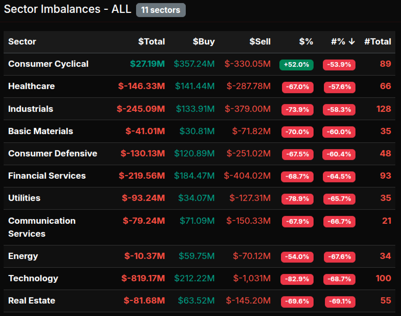The width and height of the screenshot is (401, 316).
Task: Select the Real Estate sector
Action: 32,300
